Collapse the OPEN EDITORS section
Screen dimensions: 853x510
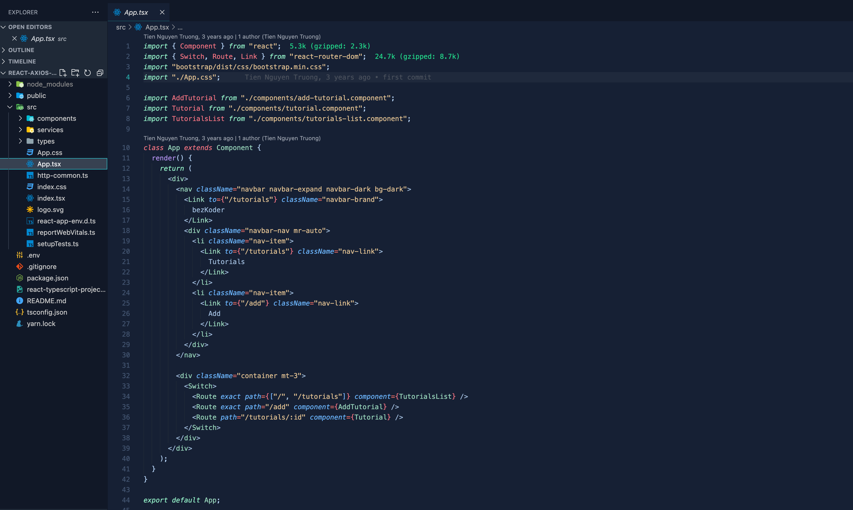pyautogui.click(x=3, y=27)
